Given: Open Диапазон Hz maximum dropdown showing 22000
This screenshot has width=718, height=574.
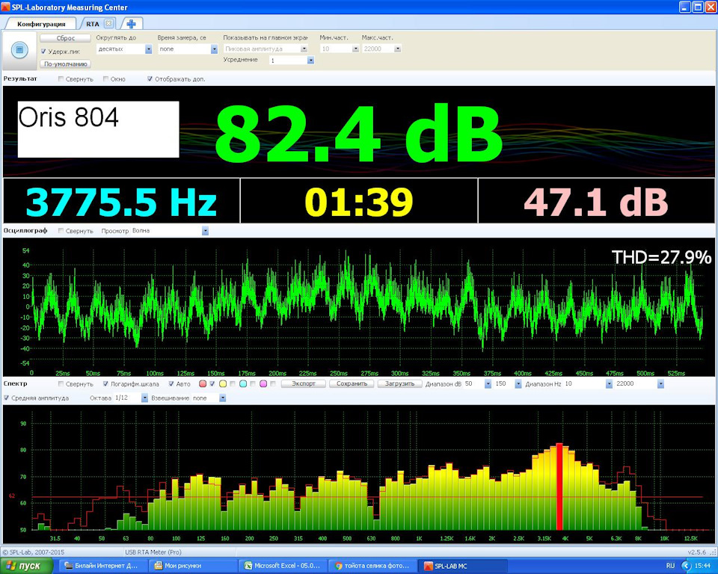Looking at the screenshot, I should (x=660, y=383).
